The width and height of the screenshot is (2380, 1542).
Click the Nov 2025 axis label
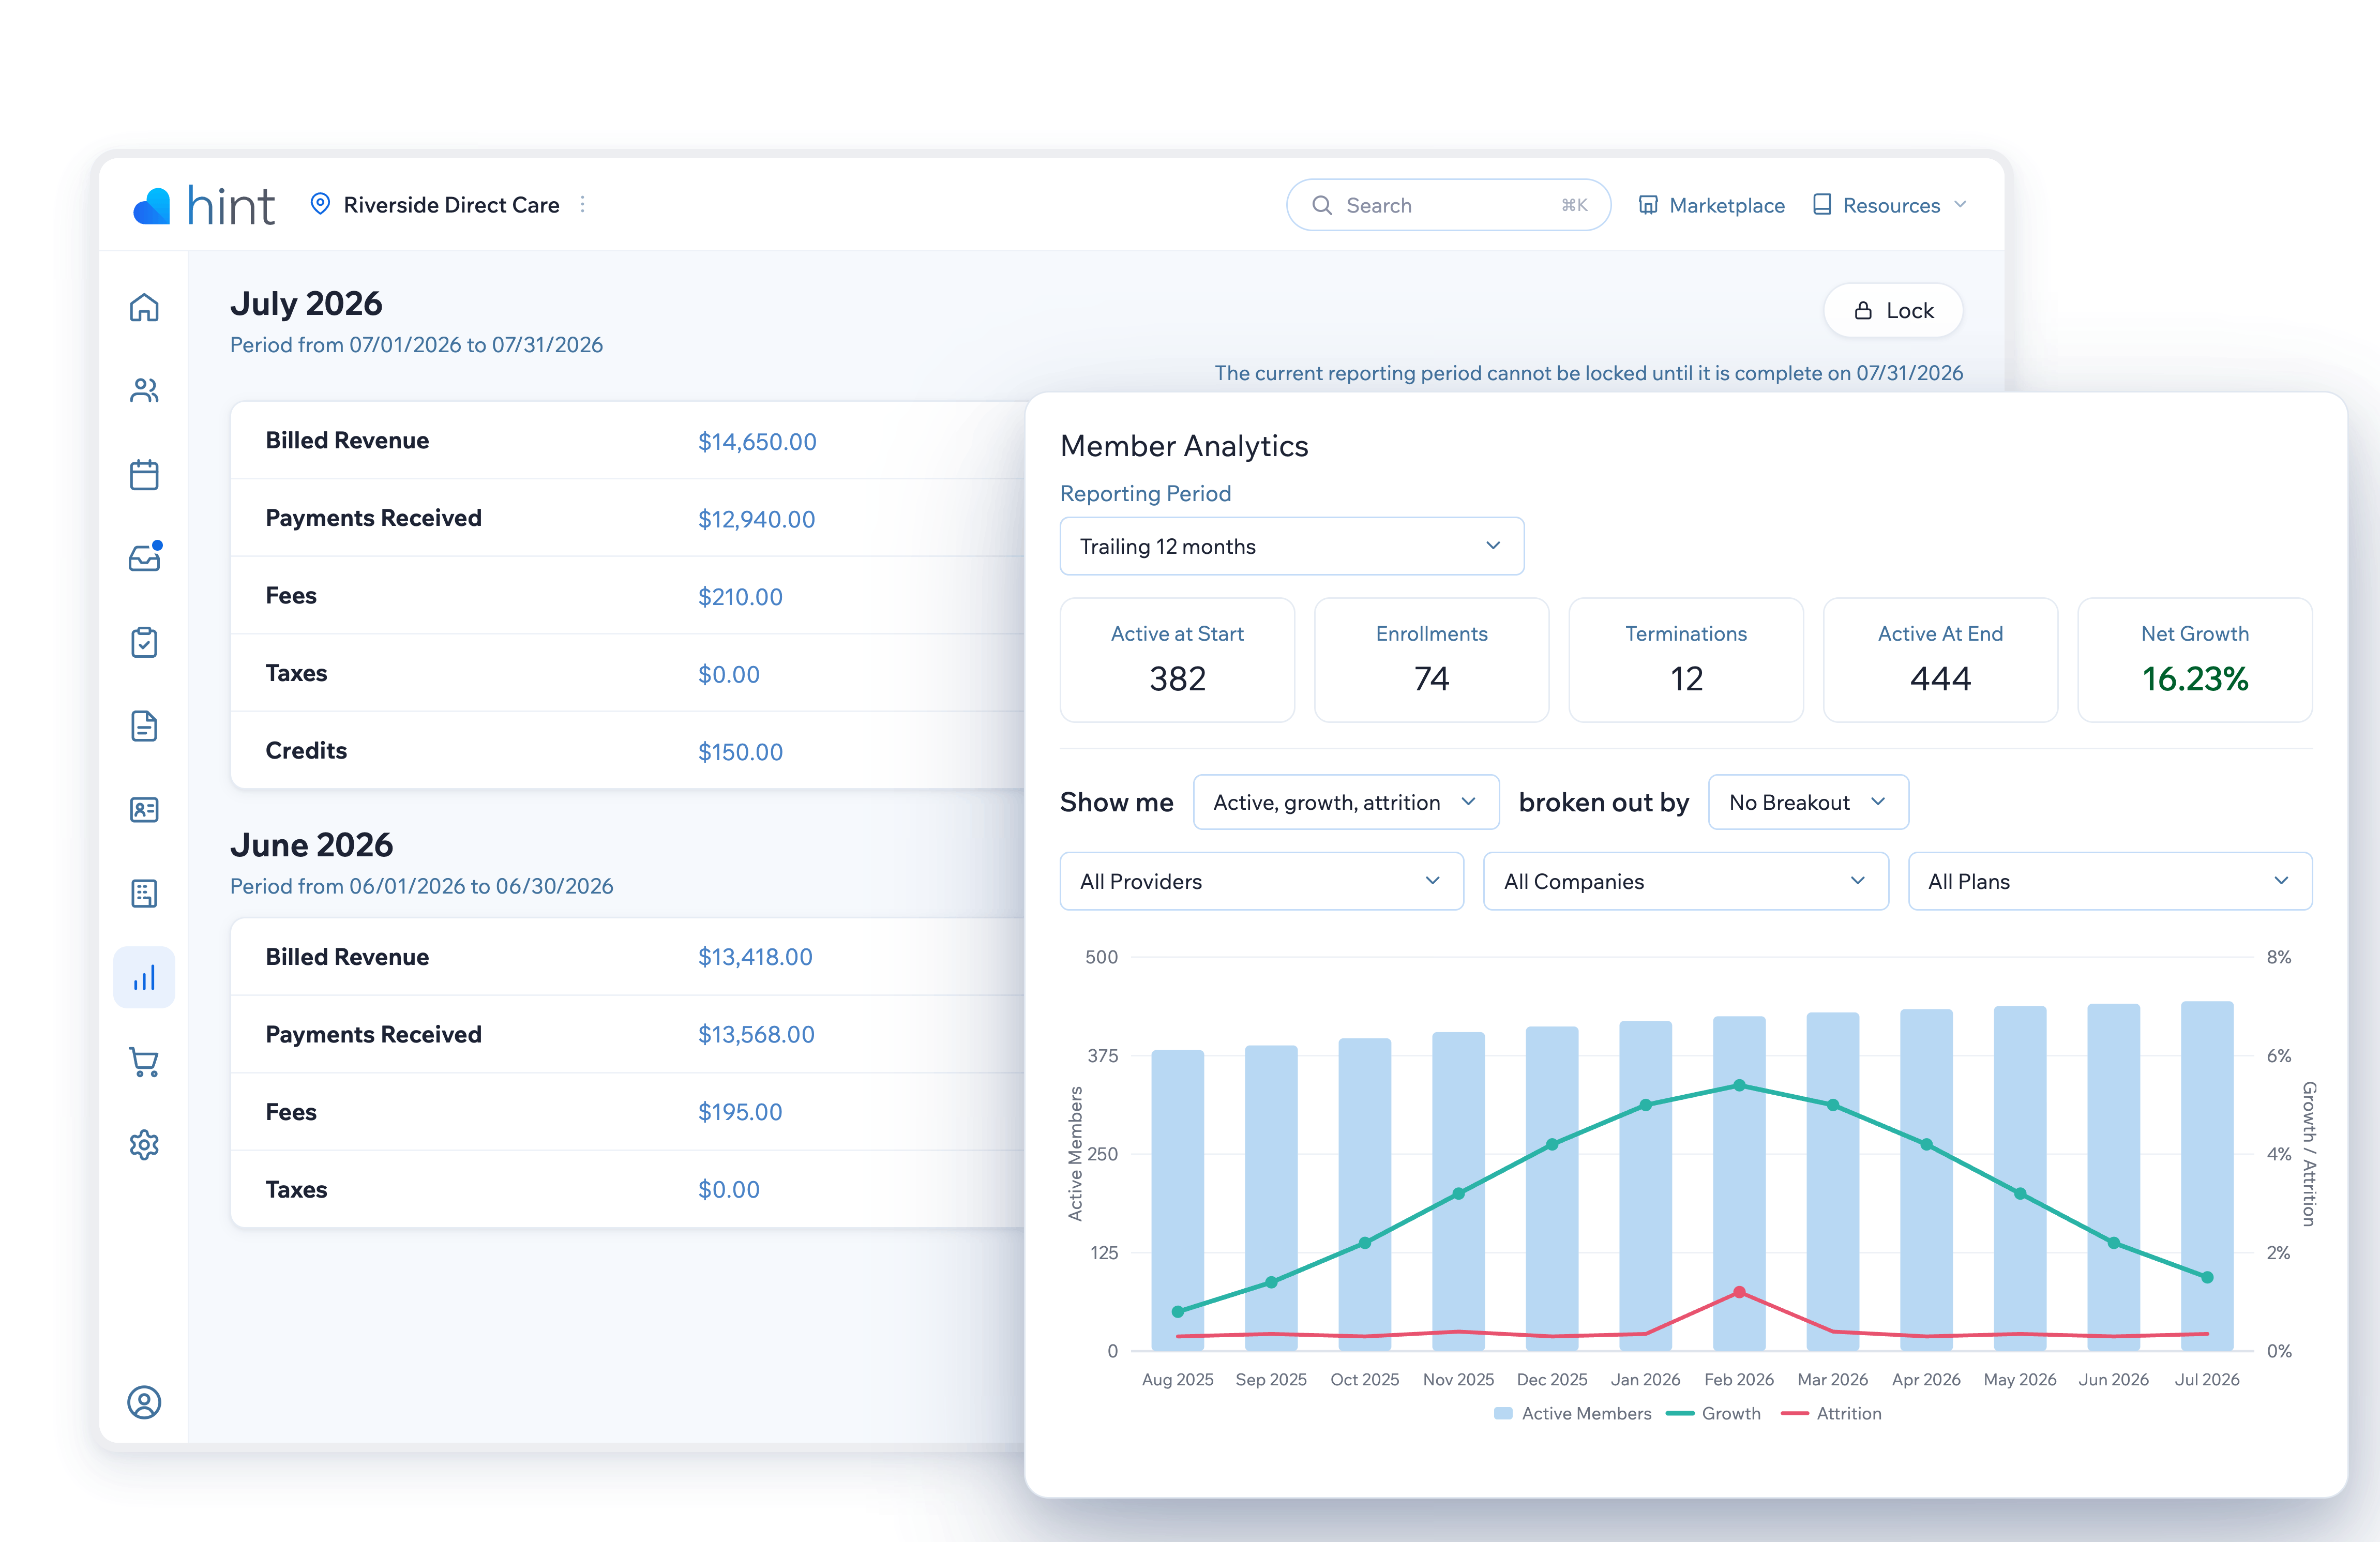tap(1458, 1379)
